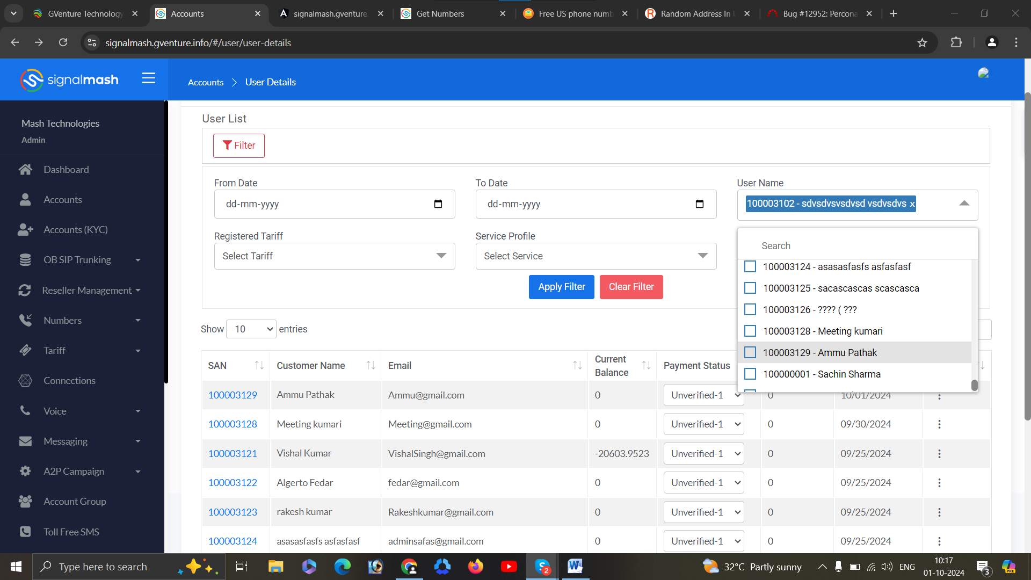Remove selected user tag 100003102 with x
1031x580 pixels.
[912, 204]
